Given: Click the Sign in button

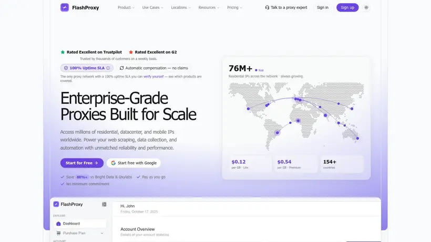Looking at the screenshot, I should pyautogui.click(x=322, y=8).
